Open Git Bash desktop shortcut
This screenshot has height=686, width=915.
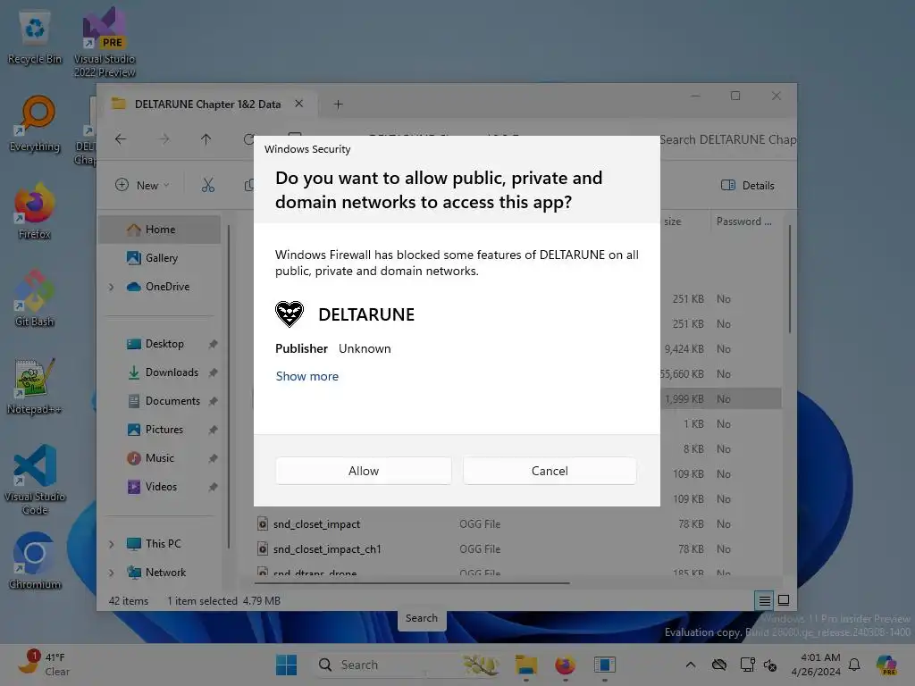(35, 298)
